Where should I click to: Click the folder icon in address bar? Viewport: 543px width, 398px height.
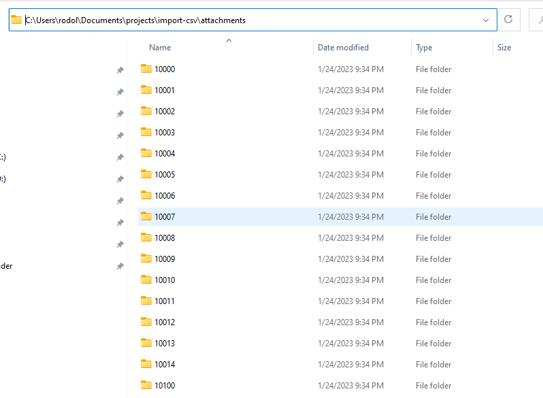coord(16,20)
